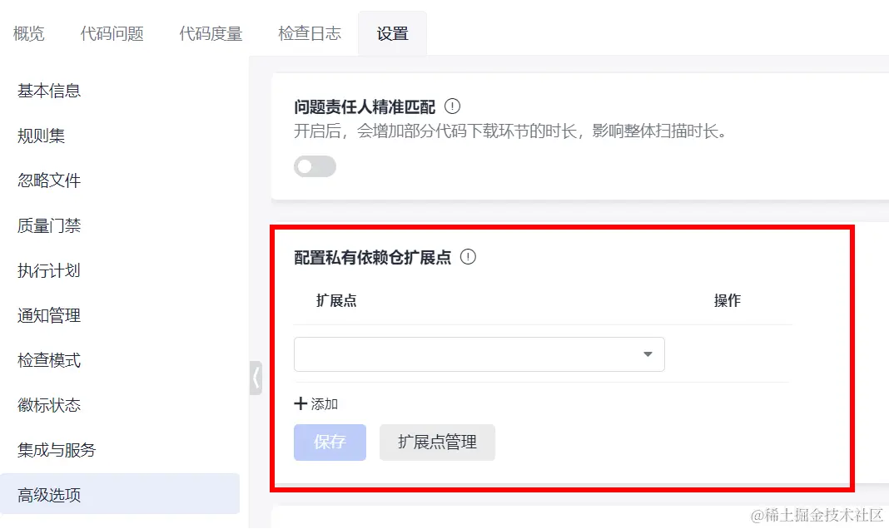The height and width of the screenshot is (529, 889).
Task: Open 徽标状态 settings
Action: (x=49, y=405)
